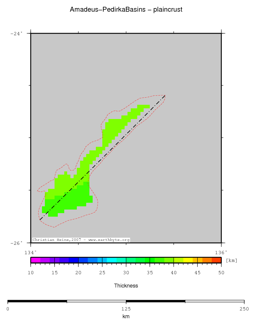Viewport: 255px width, 325px height.
Task: Click the magenta swatch on the colorbar
Action: tap(35, 260)
